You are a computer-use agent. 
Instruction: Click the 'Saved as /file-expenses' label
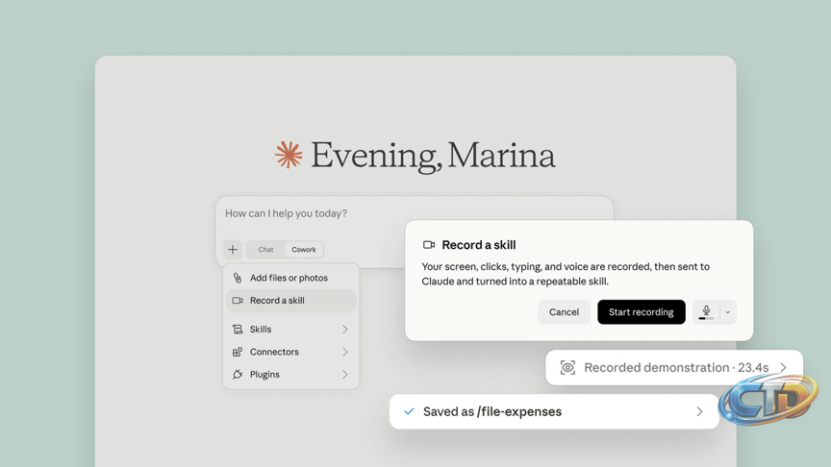tap(492, 411)
